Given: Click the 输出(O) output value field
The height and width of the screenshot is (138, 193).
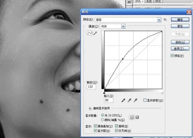Looking at the screenshot, I should [91, 87].
